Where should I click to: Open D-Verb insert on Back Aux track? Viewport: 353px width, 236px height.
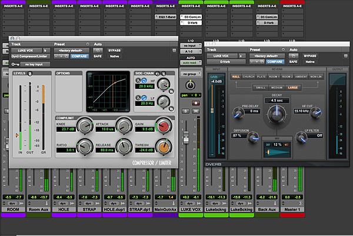click(x=267, y=23)
